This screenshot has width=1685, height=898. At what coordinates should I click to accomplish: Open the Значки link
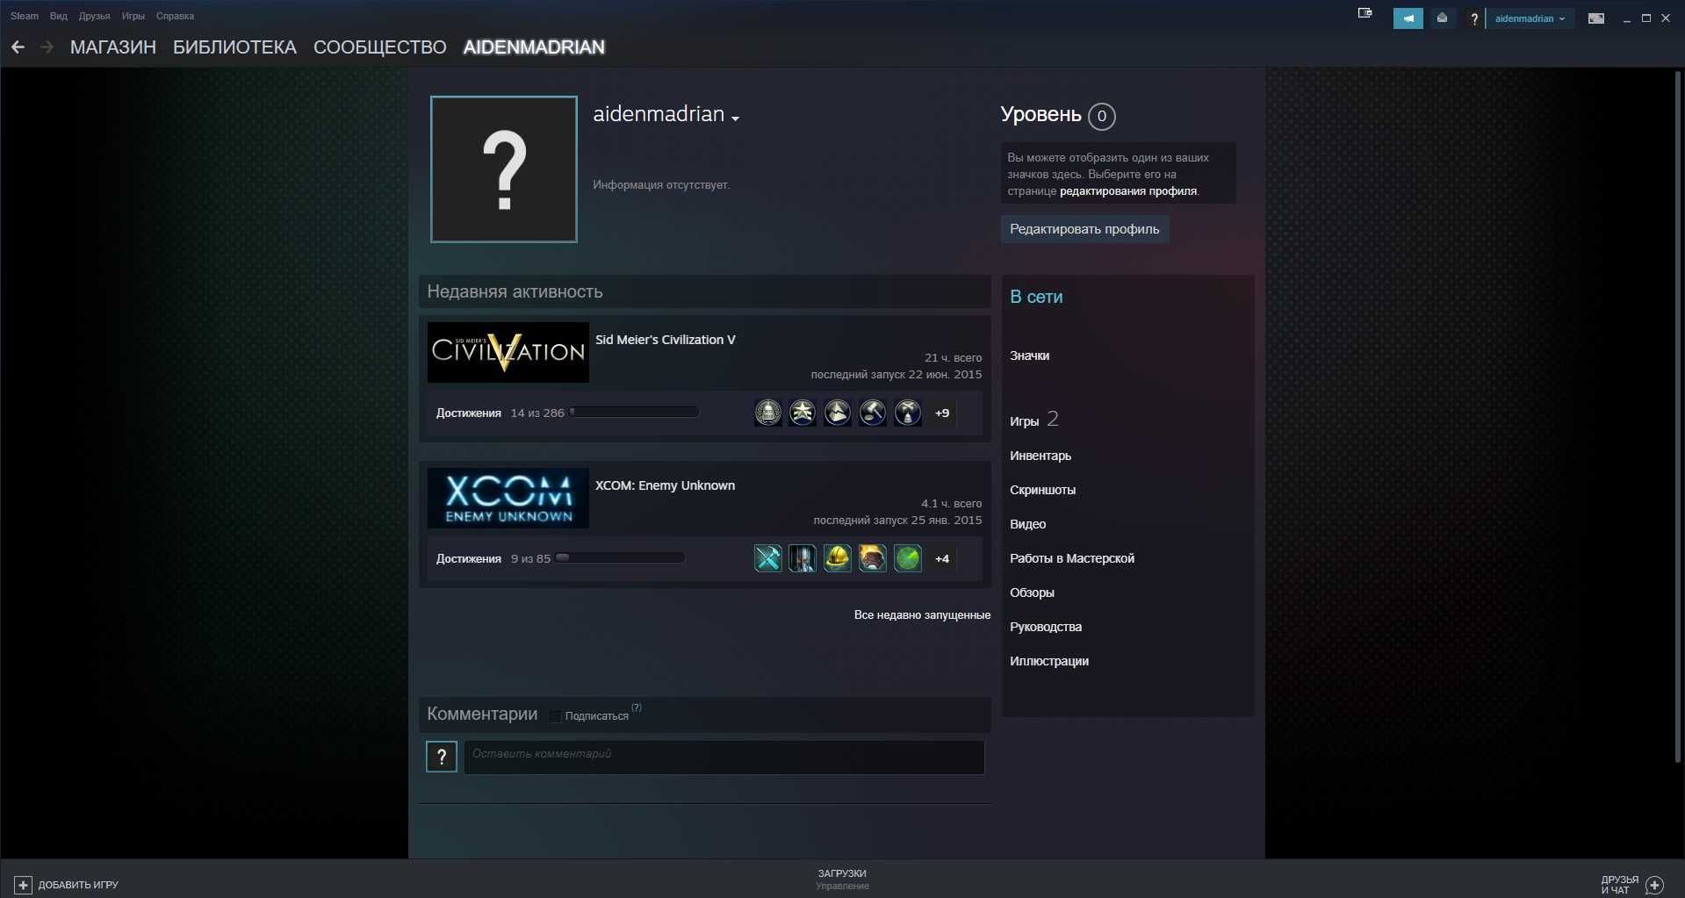(1029, 356)
